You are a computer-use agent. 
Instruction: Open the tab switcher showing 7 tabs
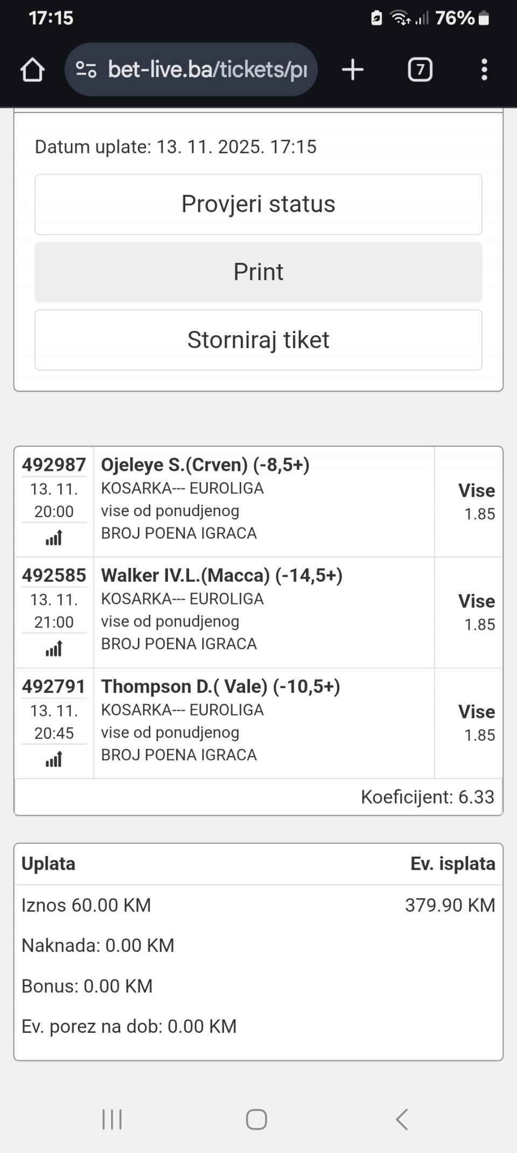420,70
